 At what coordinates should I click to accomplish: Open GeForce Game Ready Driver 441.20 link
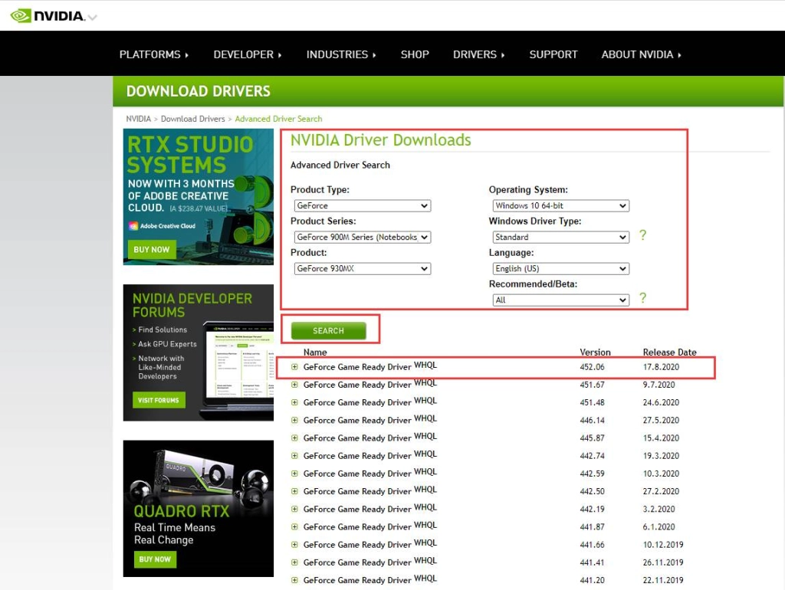click(357, 580)
